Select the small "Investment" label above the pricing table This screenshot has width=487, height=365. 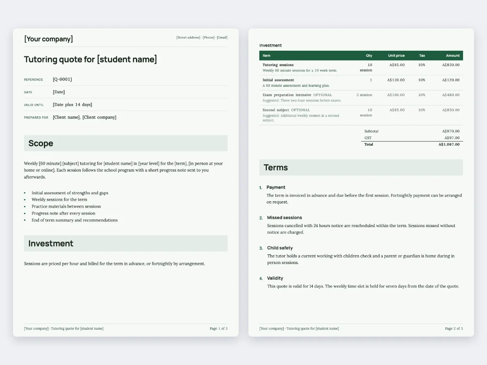tap(270, 45)
